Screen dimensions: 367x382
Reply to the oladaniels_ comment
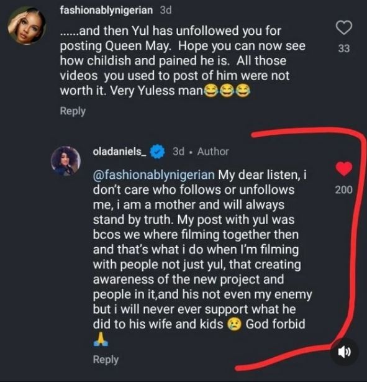(106, 360)
